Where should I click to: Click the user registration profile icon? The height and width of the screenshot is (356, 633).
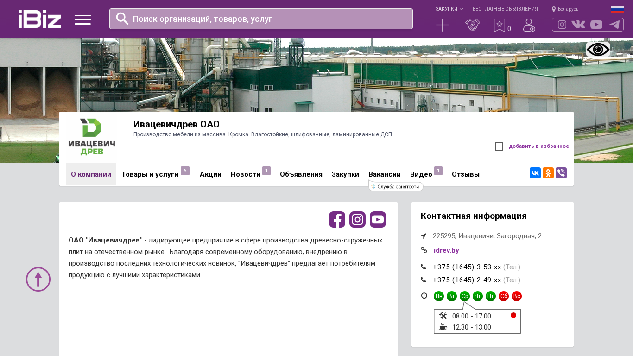pyautogui.click(x=529, y=25)
